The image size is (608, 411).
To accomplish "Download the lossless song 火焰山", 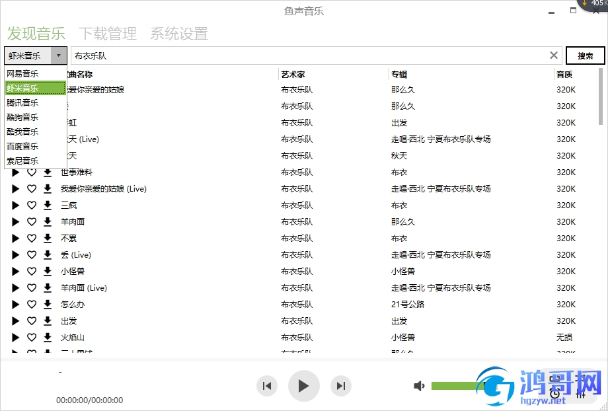I will [x=48, y=338].
